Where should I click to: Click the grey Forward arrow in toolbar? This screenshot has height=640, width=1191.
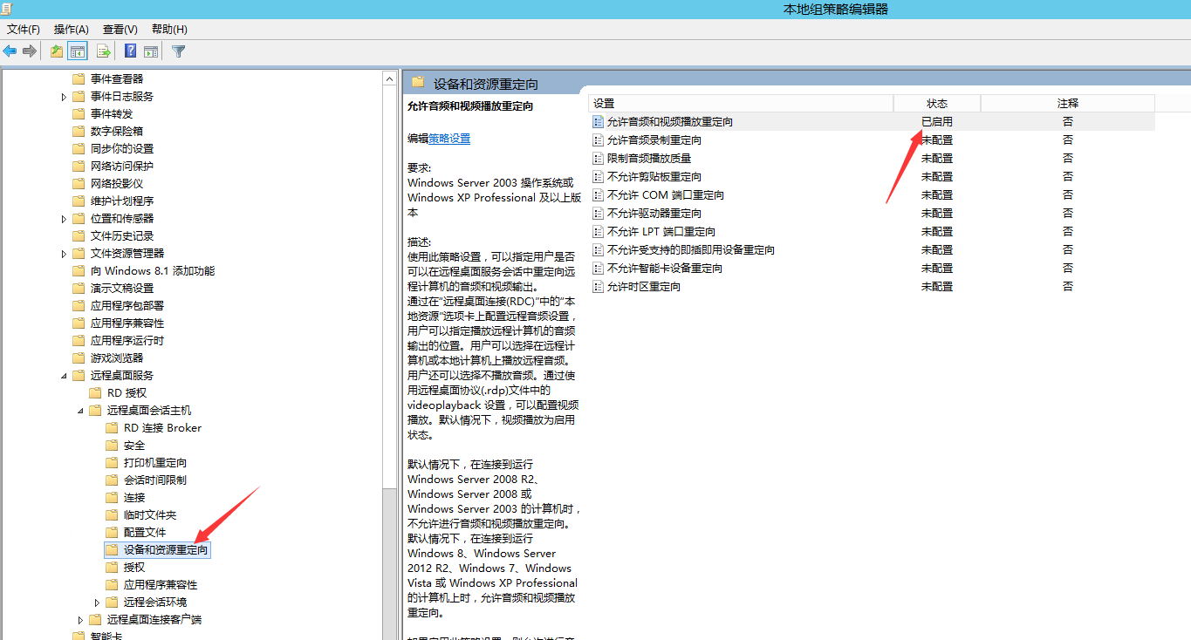click(x=30, y=51)
